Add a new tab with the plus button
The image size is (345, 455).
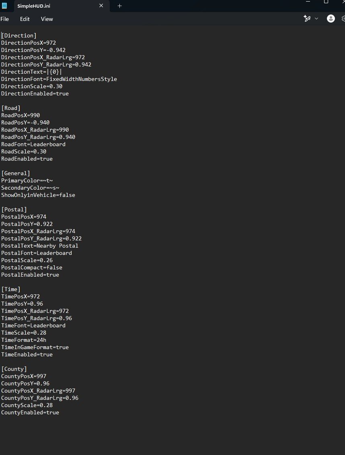119,6
